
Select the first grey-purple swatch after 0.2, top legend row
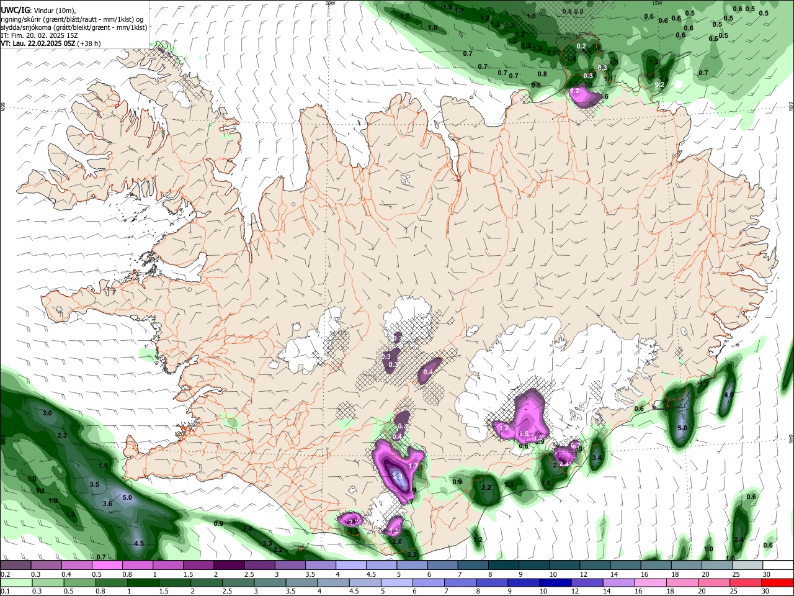[16, 566]
